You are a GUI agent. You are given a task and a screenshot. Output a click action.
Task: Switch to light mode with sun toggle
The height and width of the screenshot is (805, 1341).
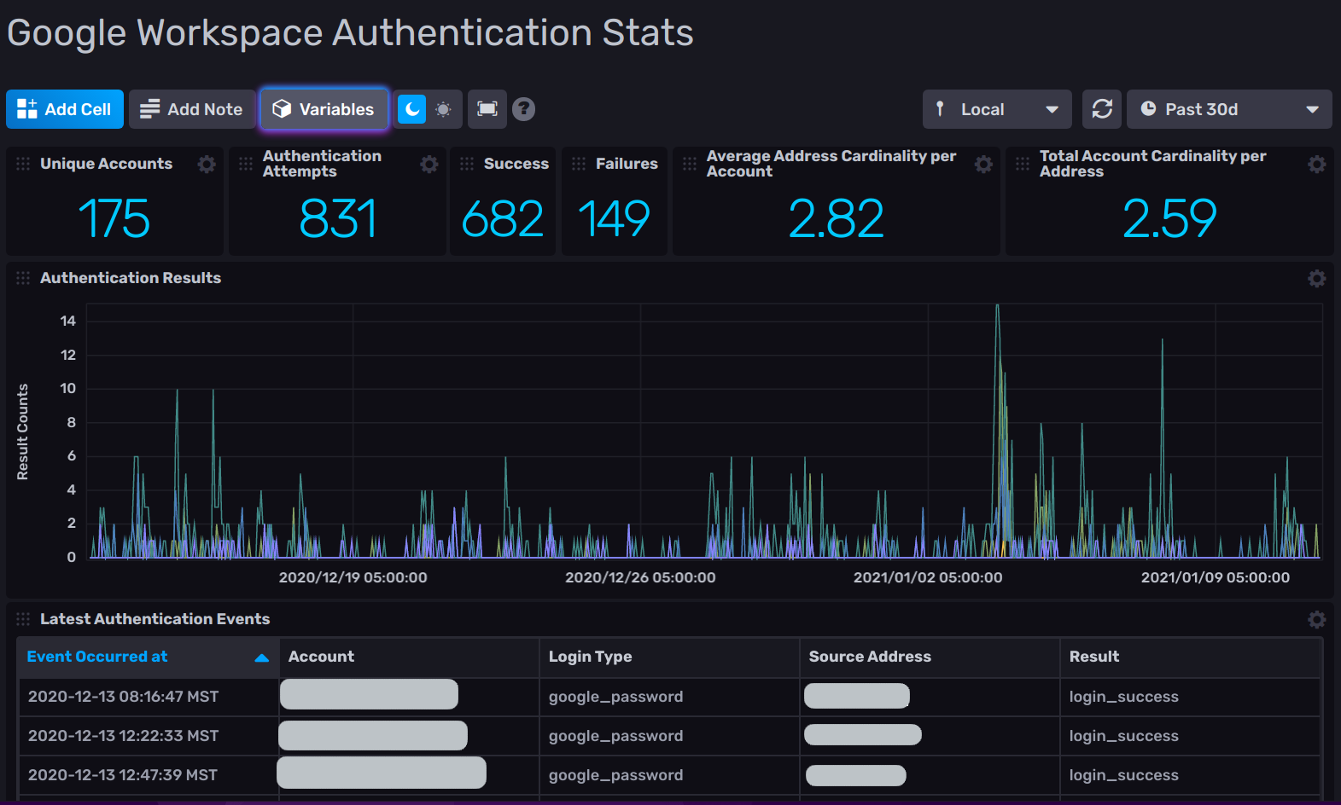(x=444, y=109)
